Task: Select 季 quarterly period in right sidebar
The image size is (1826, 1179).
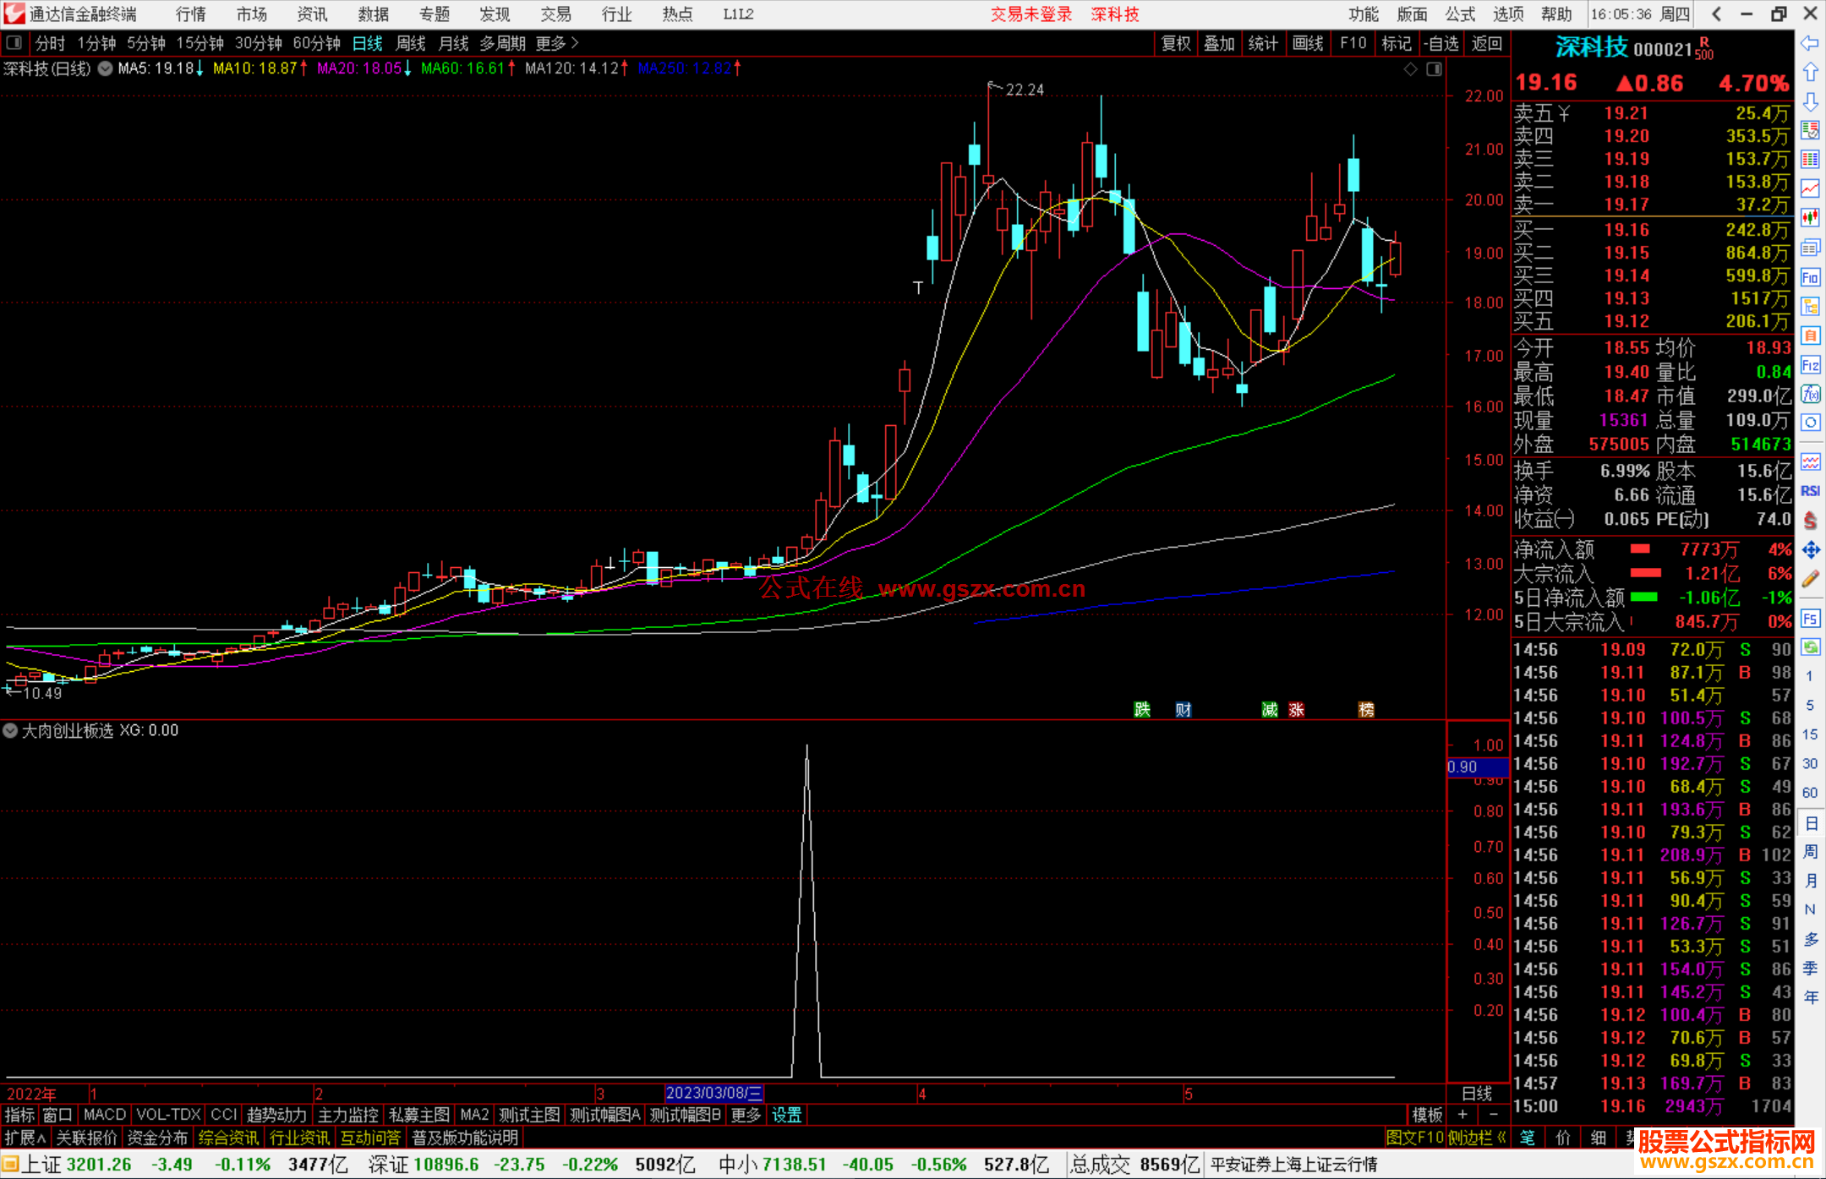Action: (x=1810, y=969)
